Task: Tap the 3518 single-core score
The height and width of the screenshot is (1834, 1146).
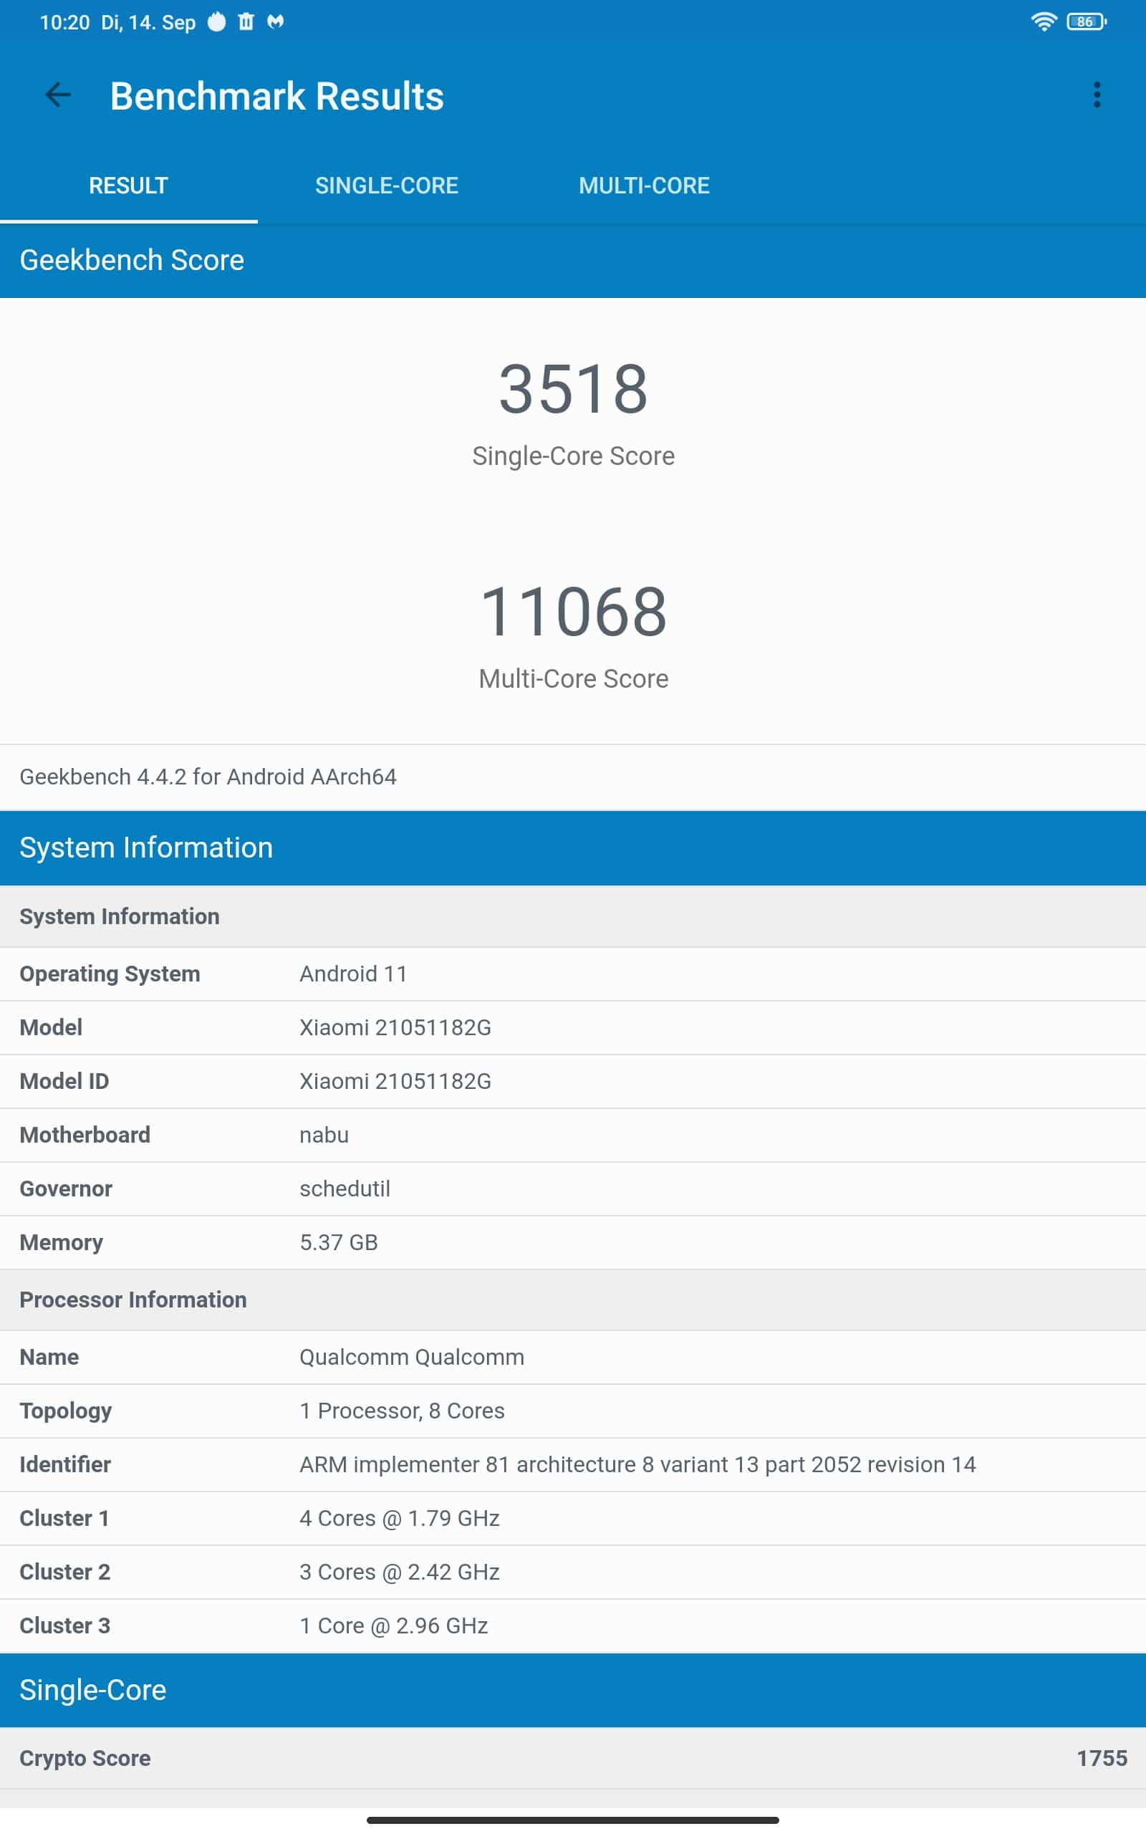Action: point(573,389)
